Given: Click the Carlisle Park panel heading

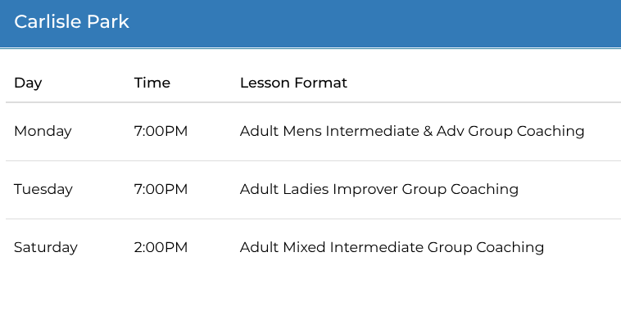Looking at the screenshot, I should pyautogui.click(x=71, y=22).
